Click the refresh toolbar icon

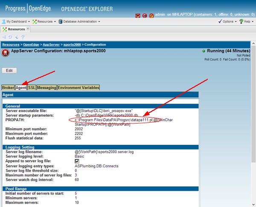click(x=10, y=37)
